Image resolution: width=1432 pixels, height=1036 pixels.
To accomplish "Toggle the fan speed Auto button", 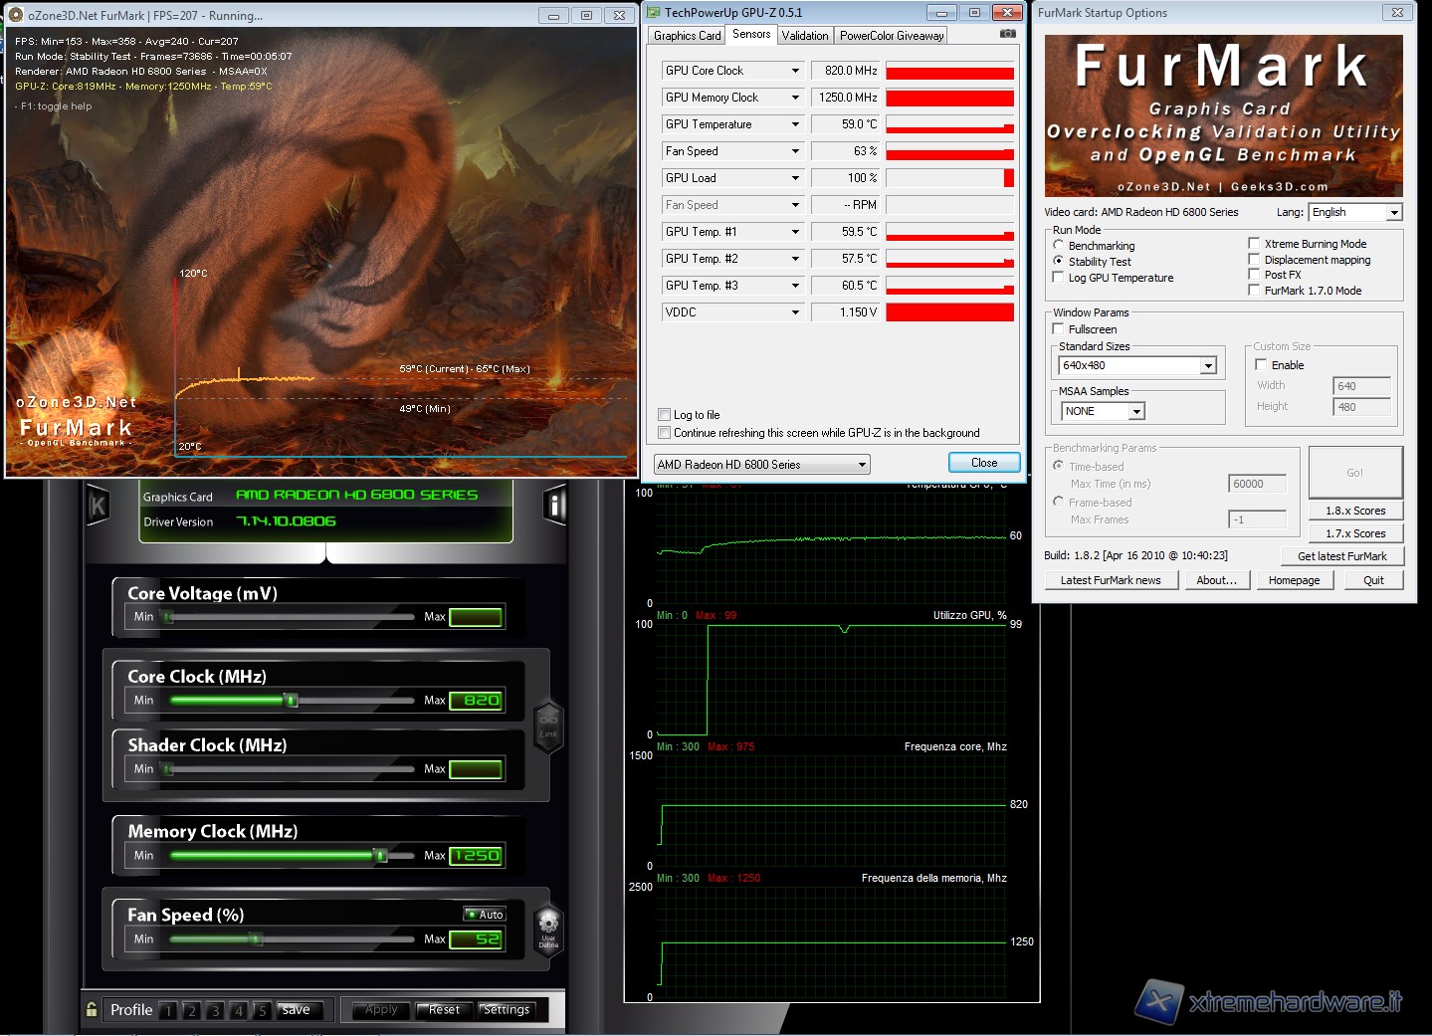I will pos(486,915).
